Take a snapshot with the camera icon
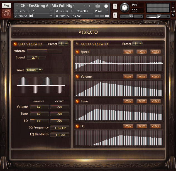This screenshot has width=176, height=171. click(x=97, y=6)
